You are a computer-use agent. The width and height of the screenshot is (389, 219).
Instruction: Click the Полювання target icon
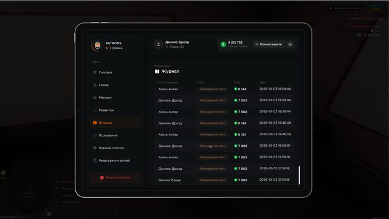click(95, 135)
